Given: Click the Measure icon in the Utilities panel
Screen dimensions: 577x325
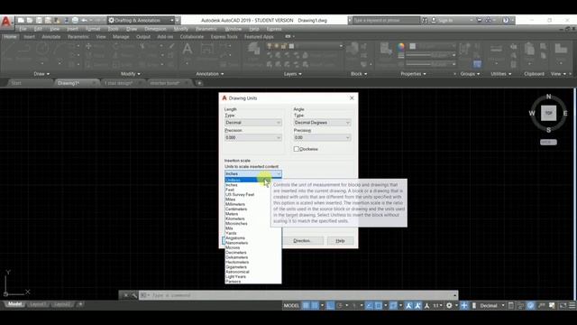Looking at the screenshot, I should click(496, 49).
